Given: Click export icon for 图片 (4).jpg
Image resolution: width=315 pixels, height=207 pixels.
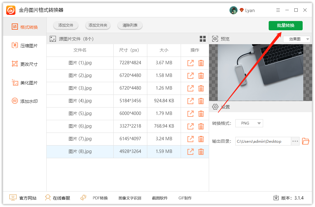Looking at the screenshot, I should click(x=190, y=101).
